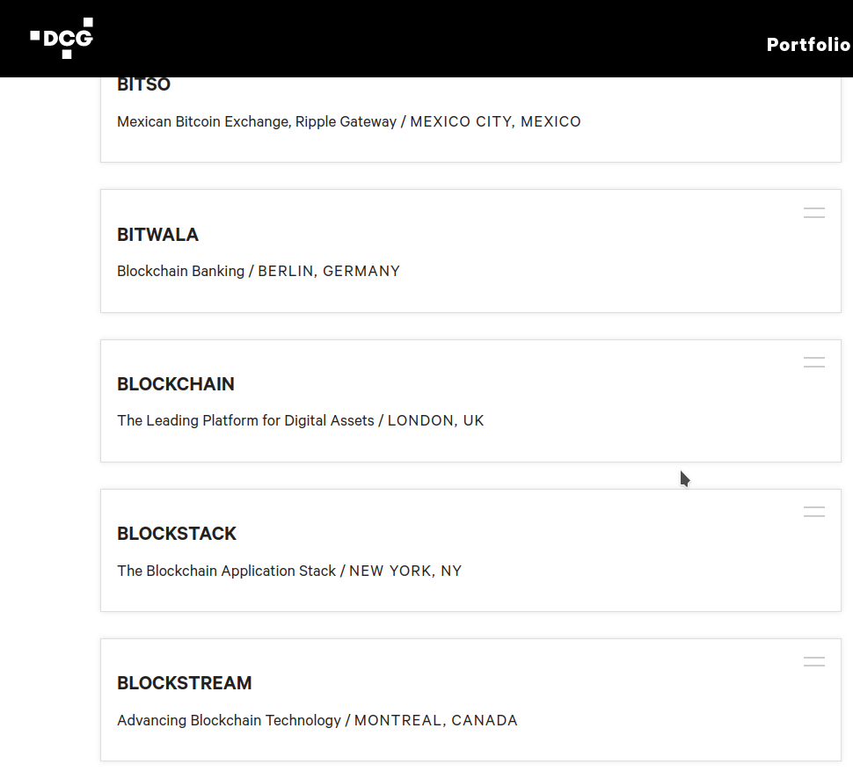
Task: Open the BLOCKSTACK company title
Action: (x=177, y=534)
